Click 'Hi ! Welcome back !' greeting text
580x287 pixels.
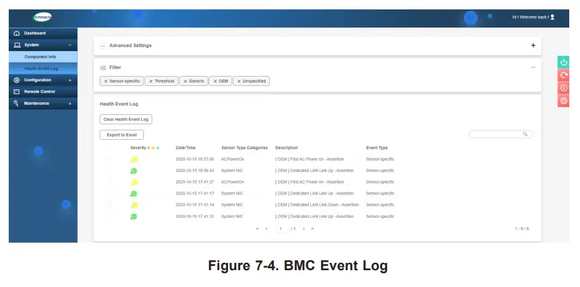point(530,17)
